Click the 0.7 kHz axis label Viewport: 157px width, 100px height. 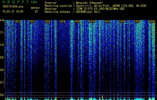point(2,82)
